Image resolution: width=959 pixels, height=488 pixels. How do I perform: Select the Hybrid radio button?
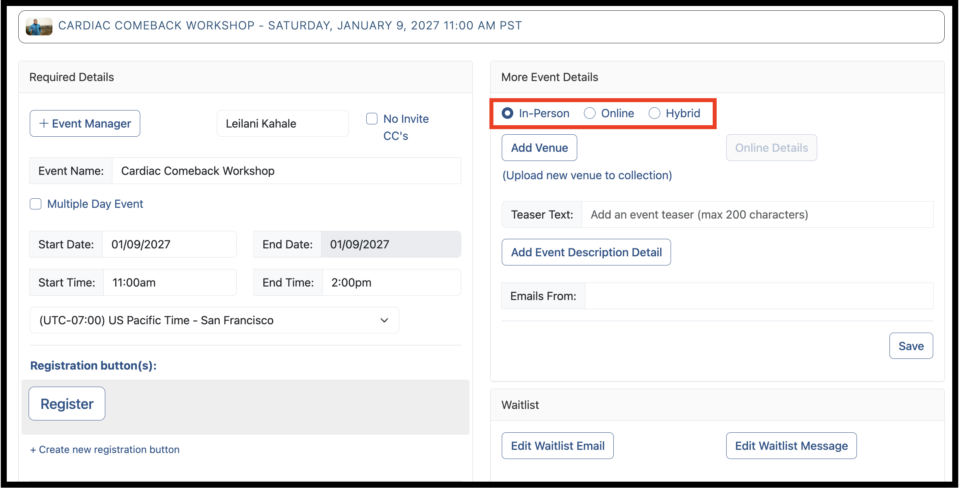tap(654, 113)
